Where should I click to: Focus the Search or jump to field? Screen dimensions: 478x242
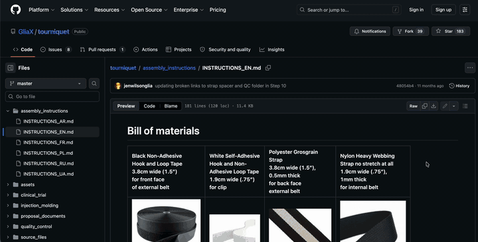(349, 10)
